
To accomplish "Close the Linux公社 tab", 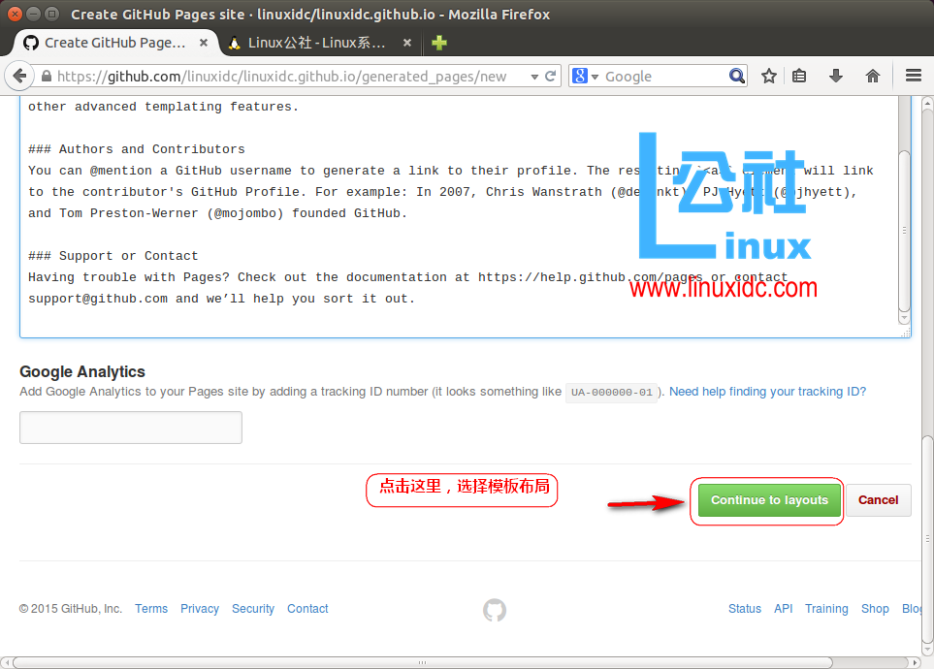I will click(406, 43).
